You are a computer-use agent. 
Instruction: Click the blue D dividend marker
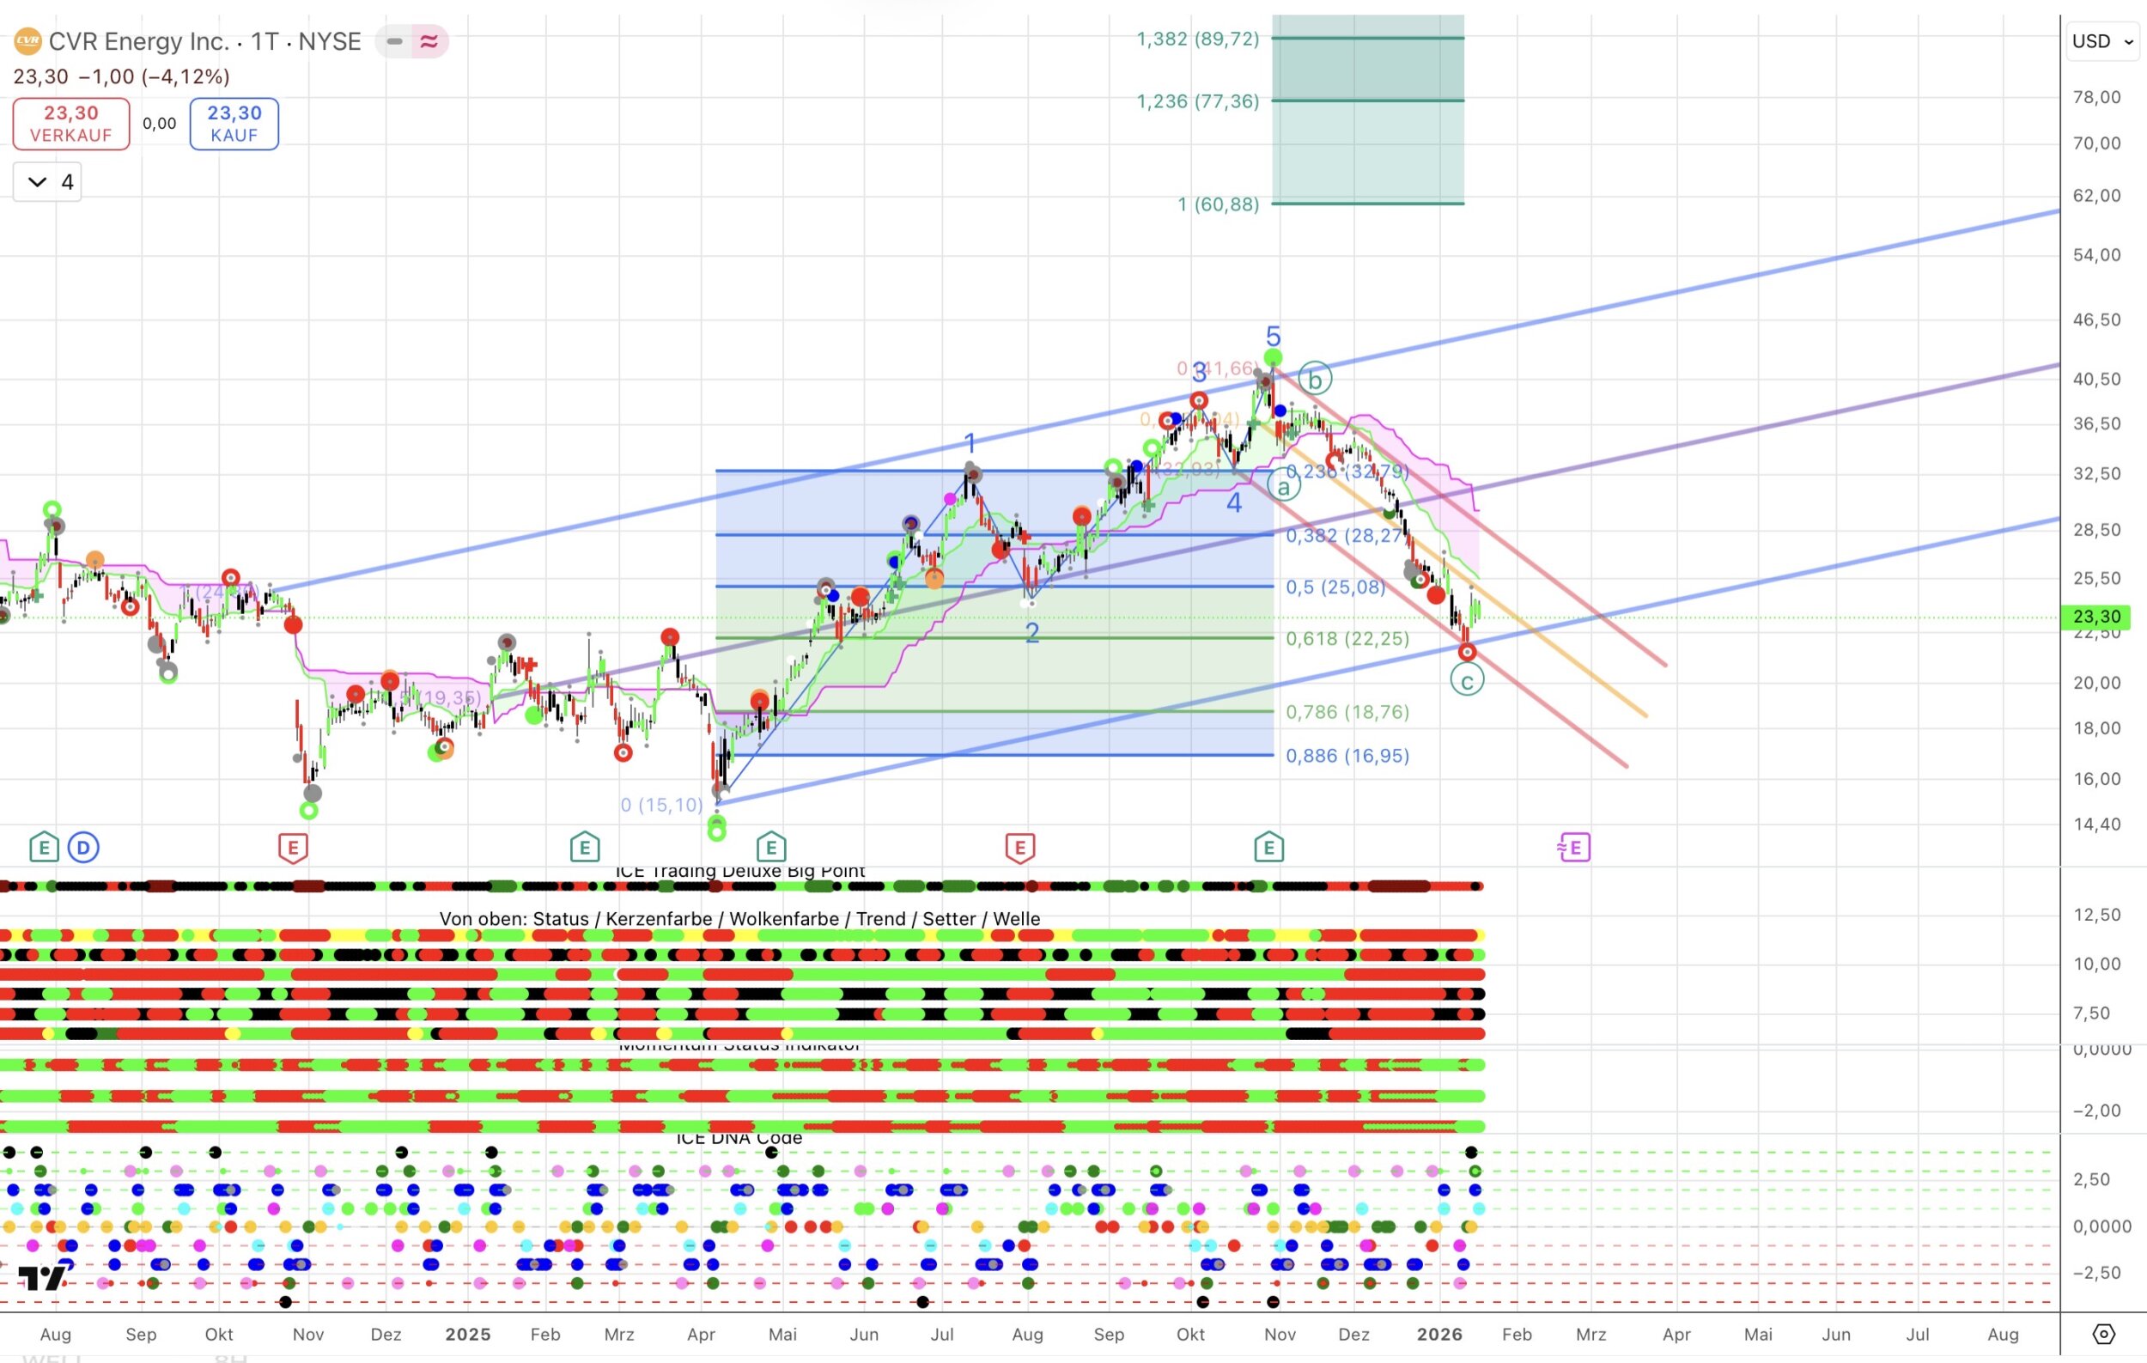coord(84,848)
